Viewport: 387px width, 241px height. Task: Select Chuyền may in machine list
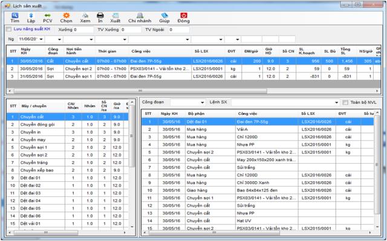point(68,140)
